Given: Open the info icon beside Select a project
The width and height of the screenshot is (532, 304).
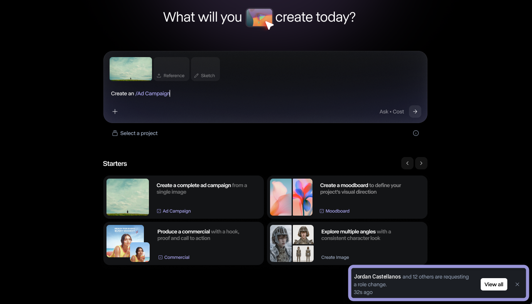Looking at the screenshot, I should tap(416, 133).
